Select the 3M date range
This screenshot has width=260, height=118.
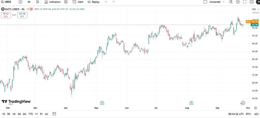tap(19, 114)
